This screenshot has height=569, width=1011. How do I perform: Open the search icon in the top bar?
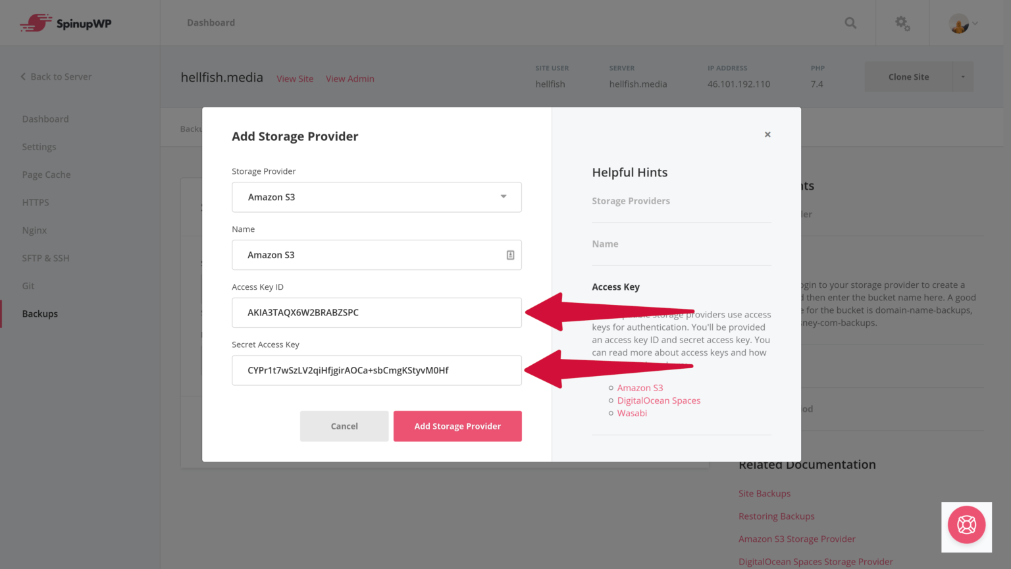(850, 22)
